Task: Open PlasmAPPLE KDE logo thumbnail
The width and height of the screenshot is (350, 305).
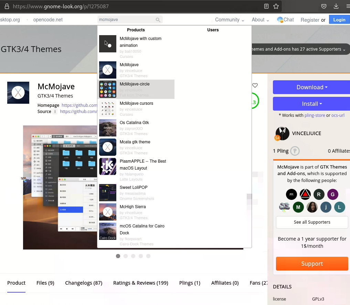Action: (x=108, y=166)
